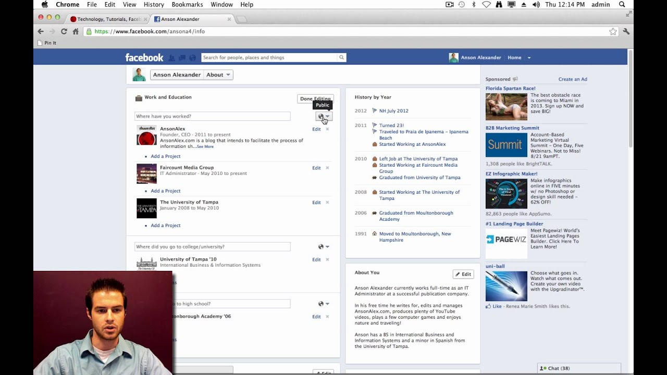Viewport: 667px width, 375px height.
Task: Open the account dropdown arrow next to Home
Action: click(529, 58)
